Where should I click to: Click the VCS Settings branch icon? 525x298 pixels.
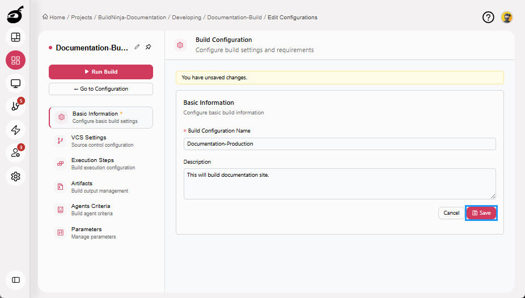pos(60,141)
